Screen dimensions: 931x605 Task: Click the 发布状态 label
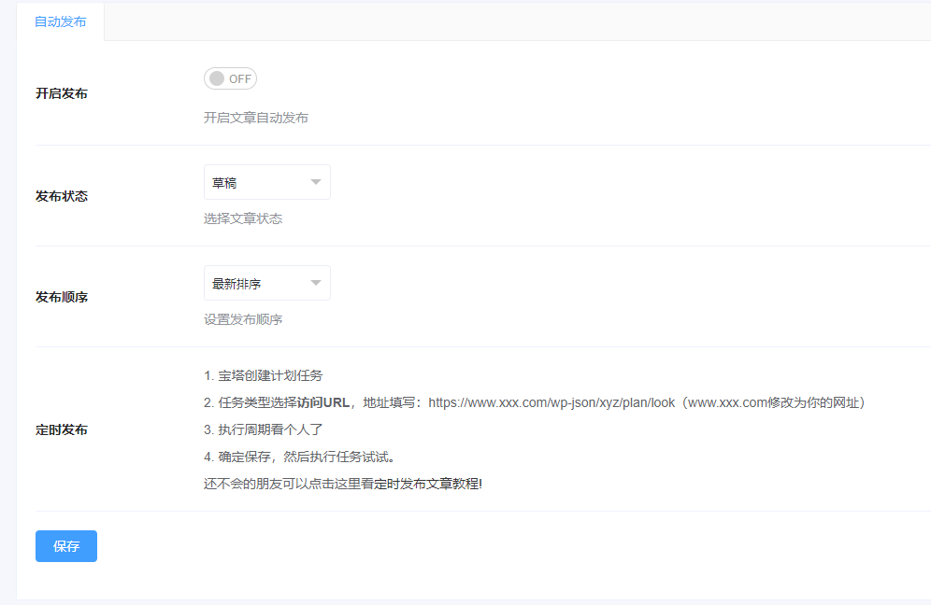(x=62, y=196)
